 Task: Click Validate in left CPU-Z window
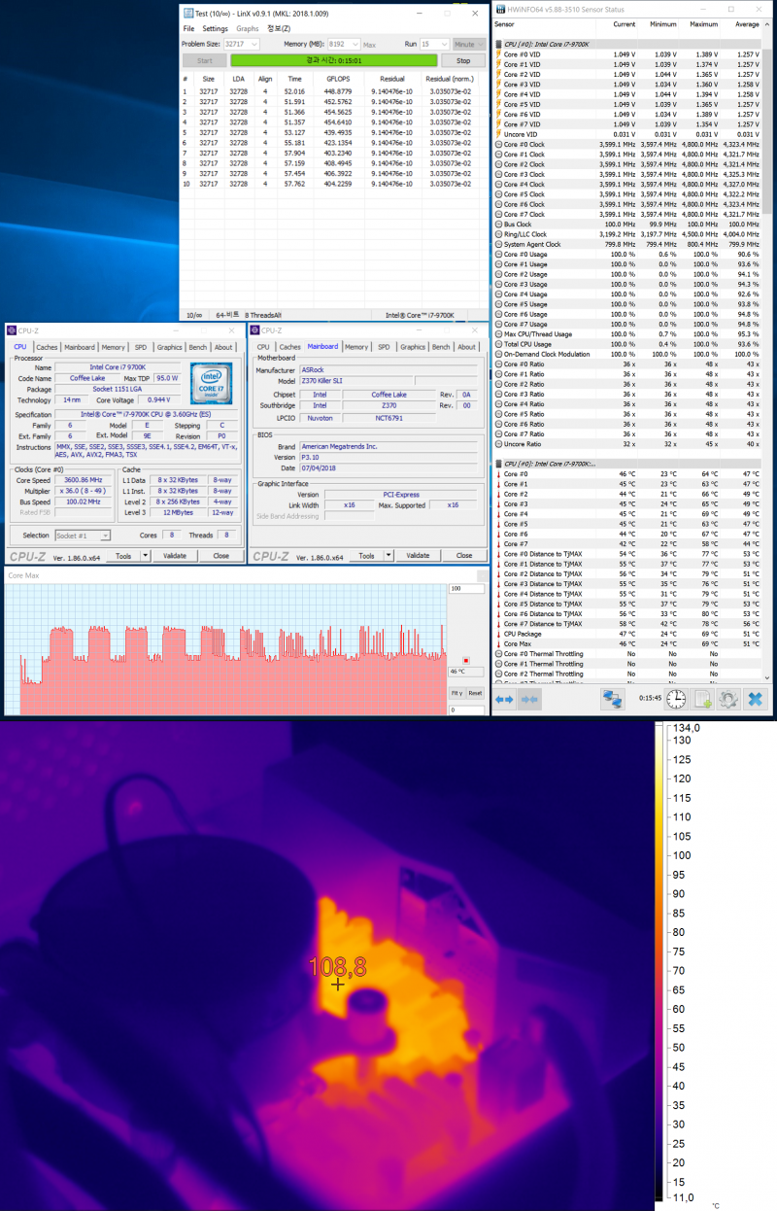[x=175, y=556]
